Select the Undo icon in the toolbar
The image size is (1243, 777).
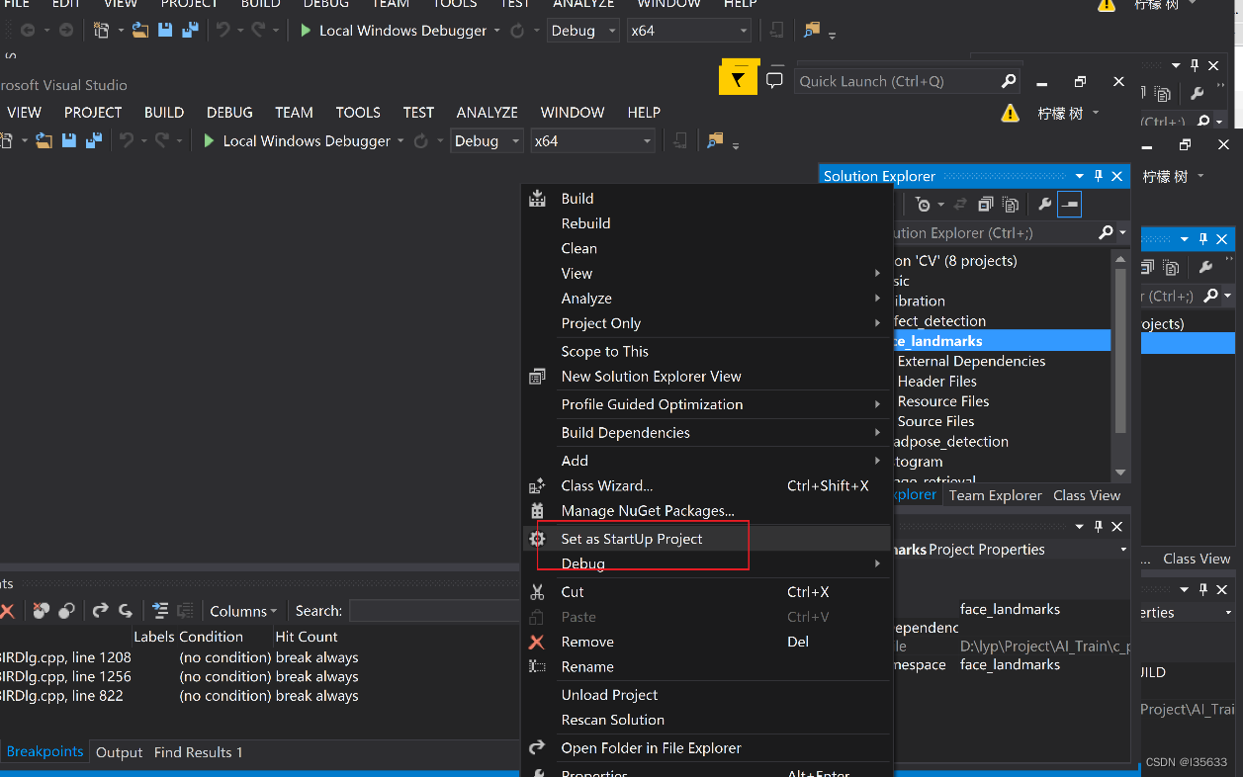(x=126, y=140)
